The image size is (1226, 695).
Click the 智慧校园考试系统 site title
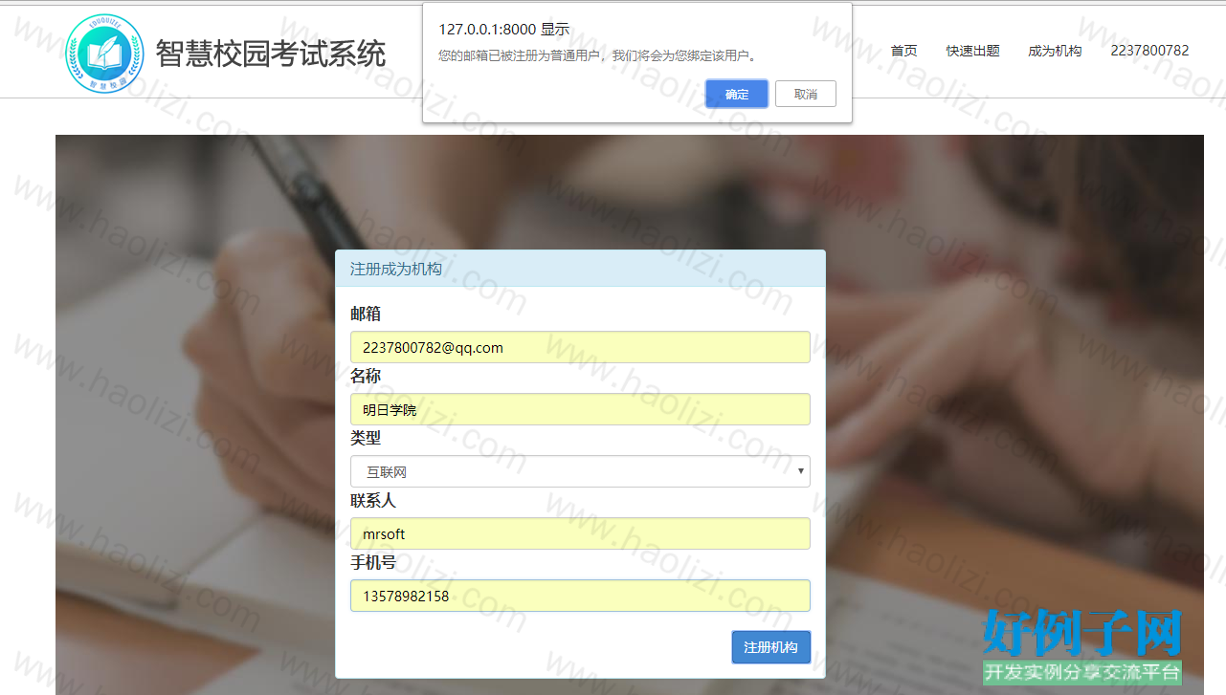(271, 54)
